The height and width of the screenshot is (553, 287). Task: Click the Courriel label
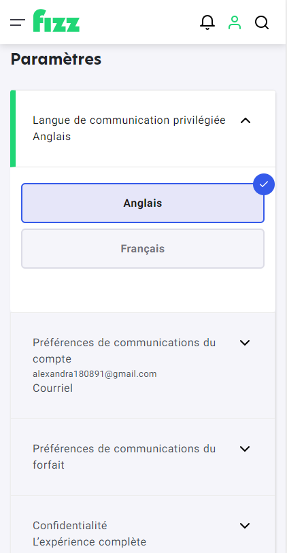click(x=53, y=388)
